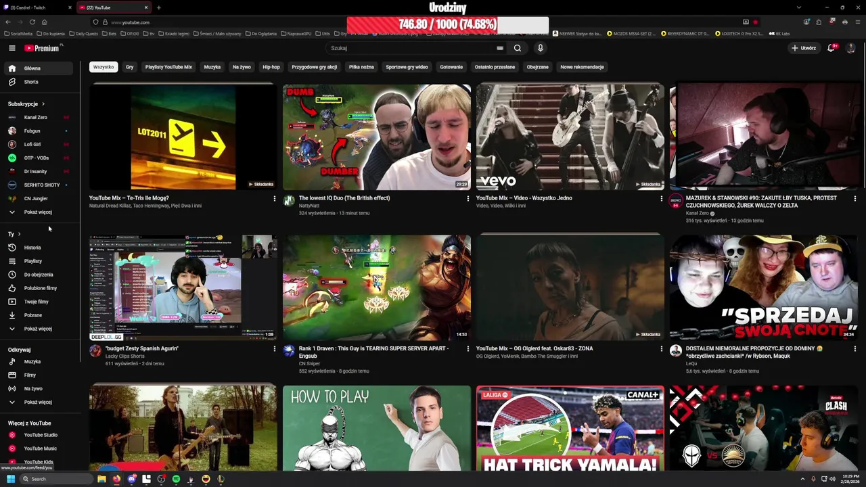Select the Gry filter chip

pyautogui.click(x=129, y=67)
